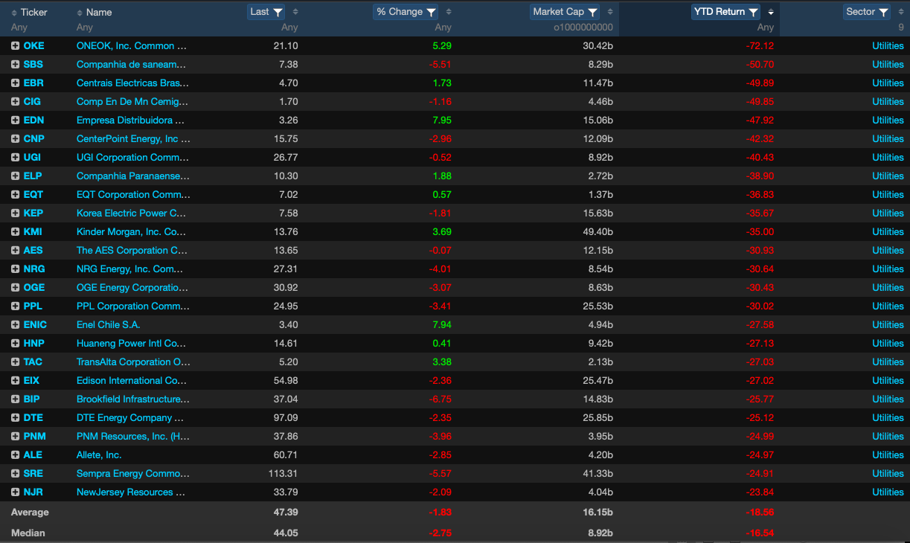Expand the EDN row plus icon

coord(15,121)
